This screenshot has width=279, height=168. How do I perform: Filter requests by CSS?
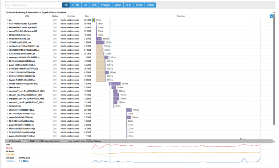(x=94, y=5)
